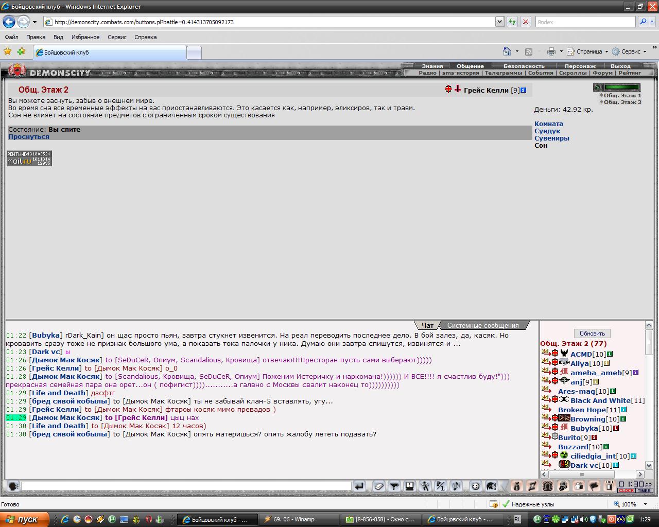This screenshot has width=659, height=527.
Task: Open the Форум link in game menu
Action: 602,73
